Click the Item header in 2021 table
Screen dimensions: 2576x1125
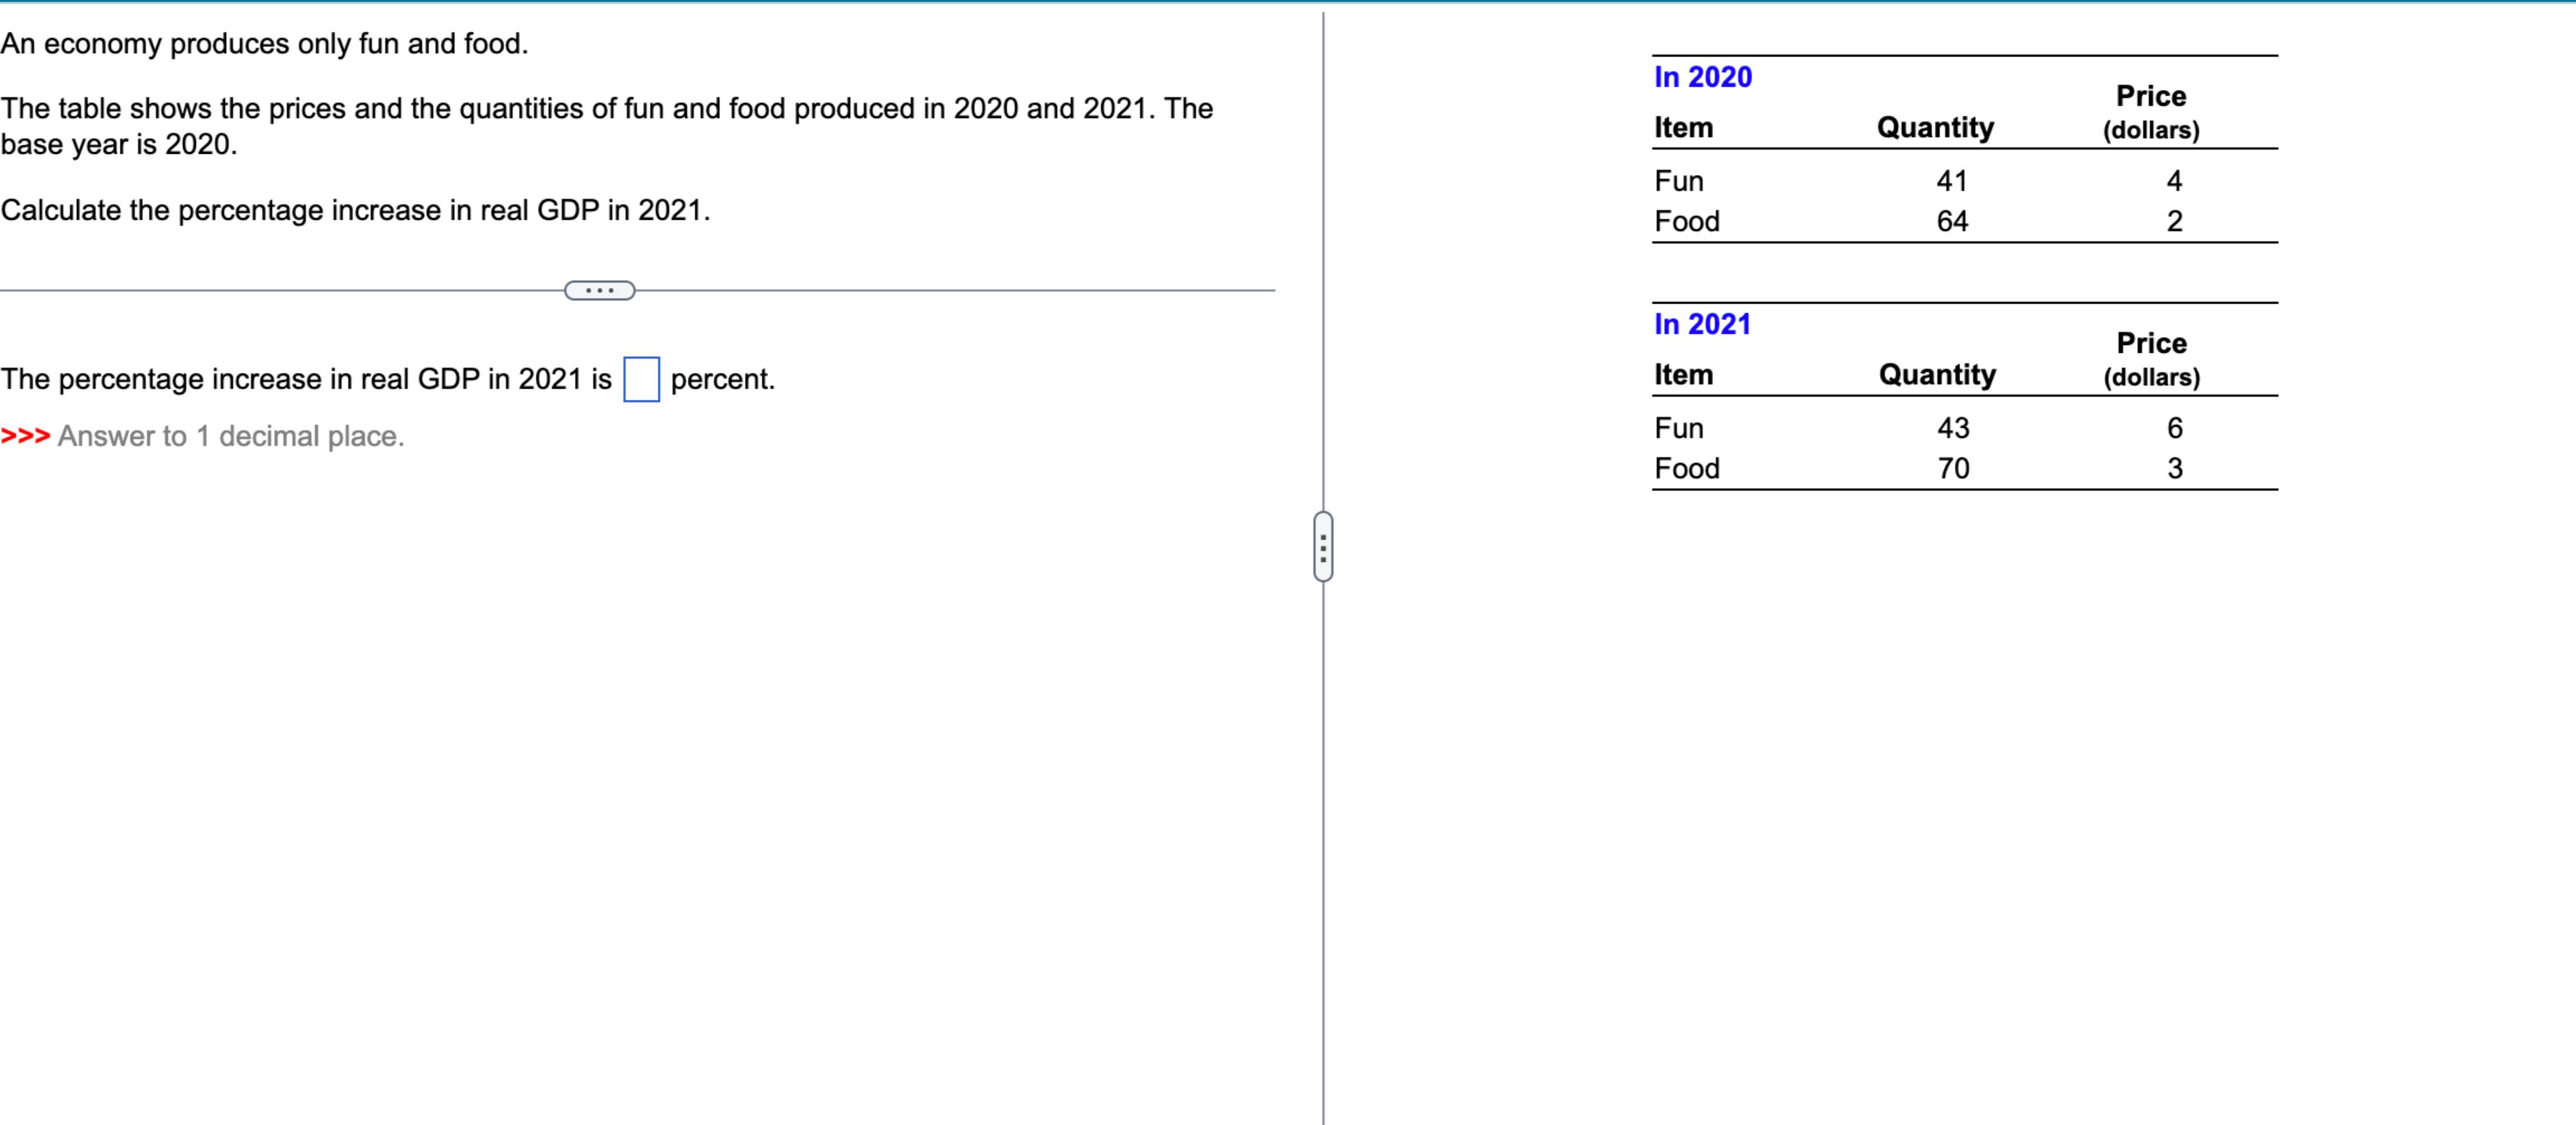(1683, 374)
